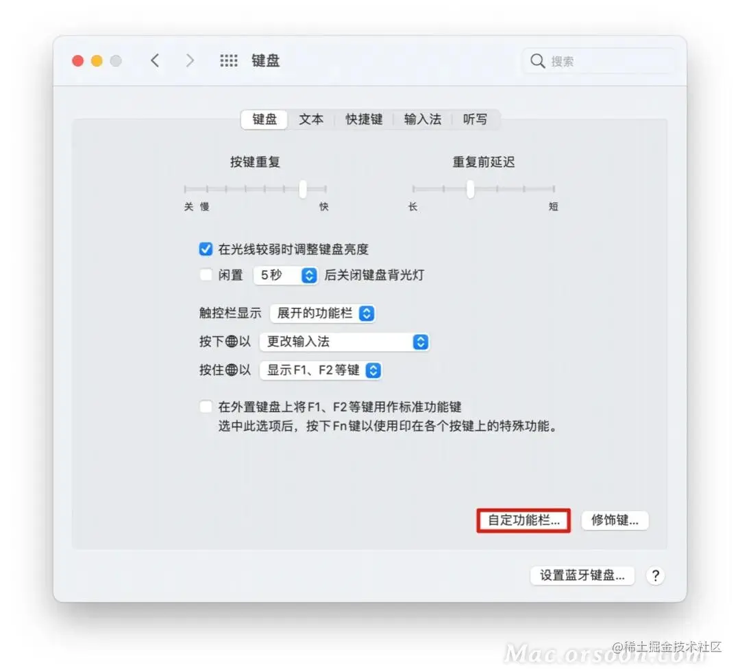Click the 搜索 search field
The height and width of the screenshot is (672, 740).
[x=598, y=61]
